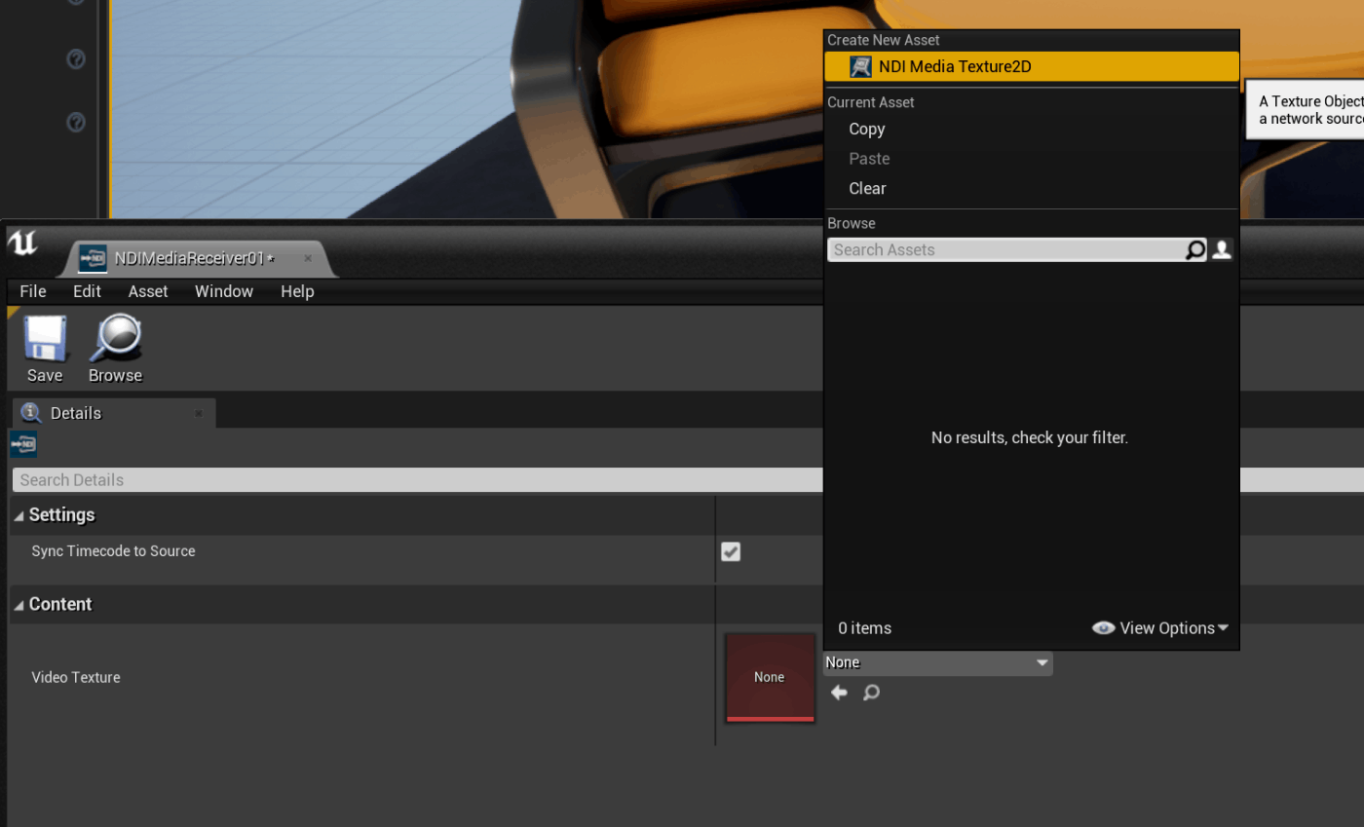Click the help question mark icon at top left
This screenshot has width=1364, height=827.
[x=75, y=59]
